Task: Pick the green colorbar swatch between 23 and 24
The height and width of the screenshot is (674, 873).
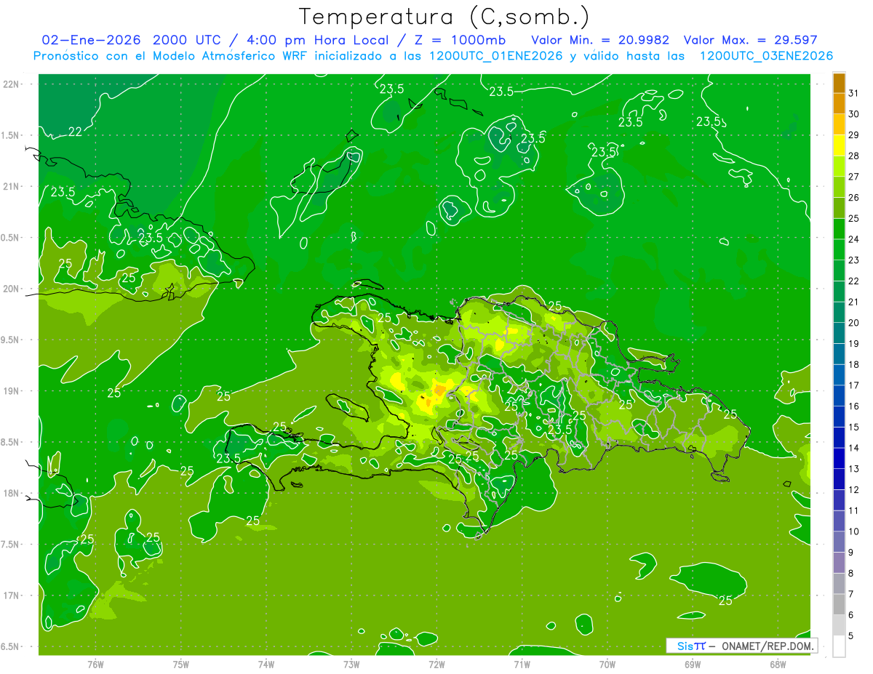Action: pyautogui.click(x=840, y=250)
